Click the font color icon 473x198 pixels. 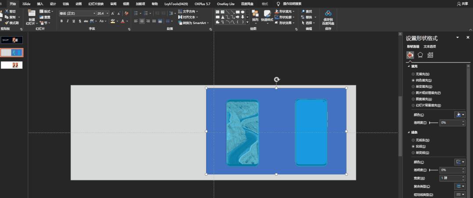(123, 21)
